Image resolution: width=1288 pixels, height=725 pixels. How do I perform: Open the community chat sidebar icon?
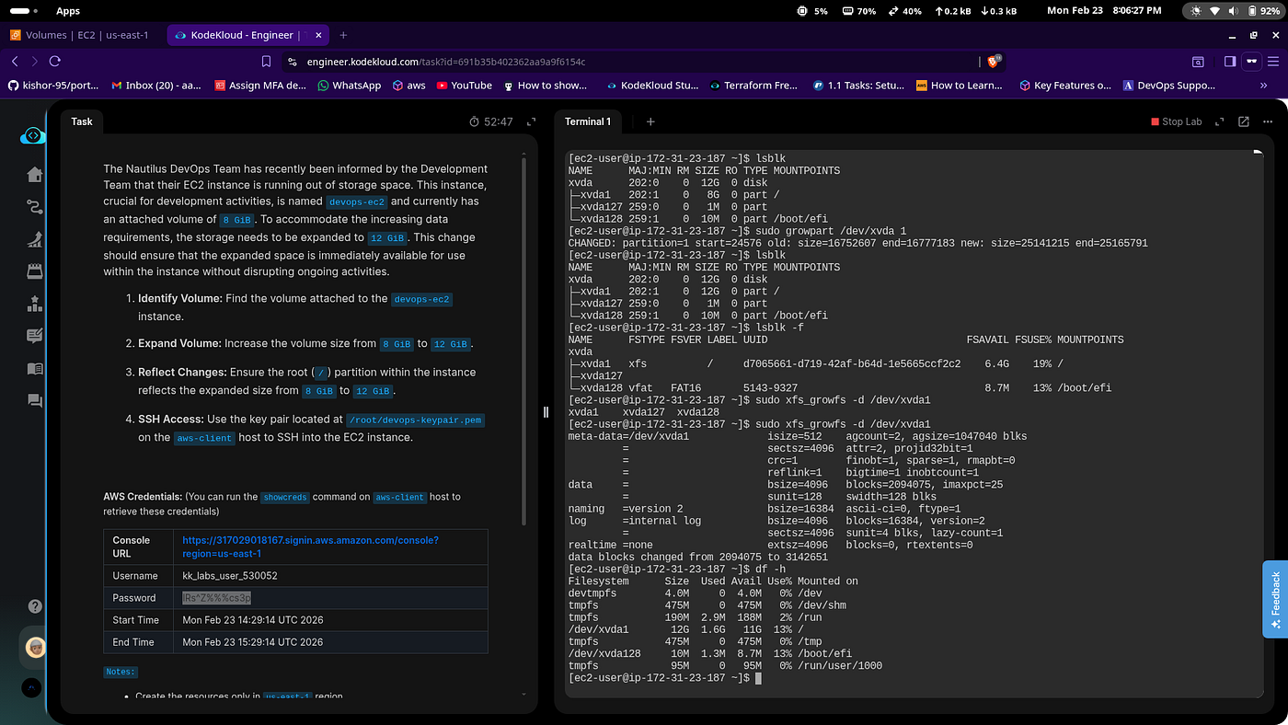coord(35,400)
